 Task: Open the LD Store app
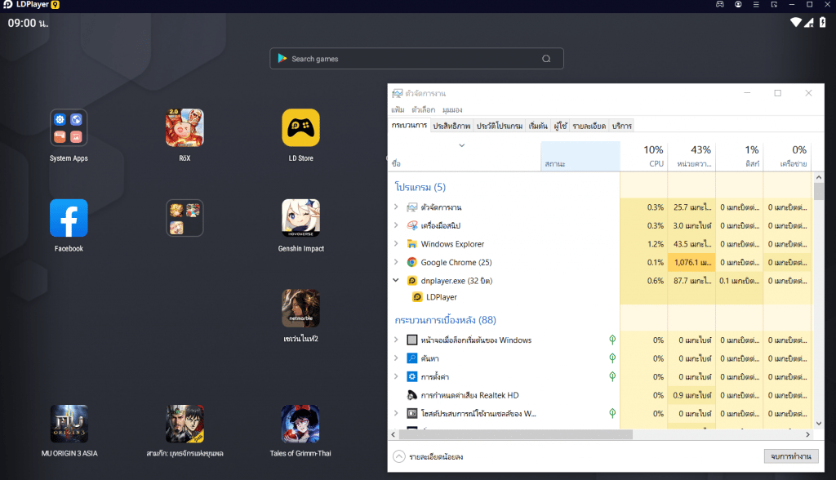pyautogui.click(x=300, y=127)
